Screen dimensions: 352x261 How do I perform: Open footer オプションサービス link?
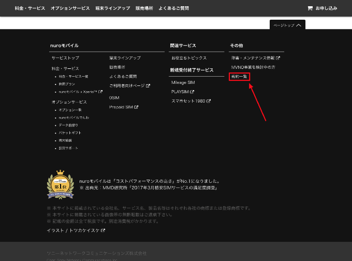pos(69,102)
